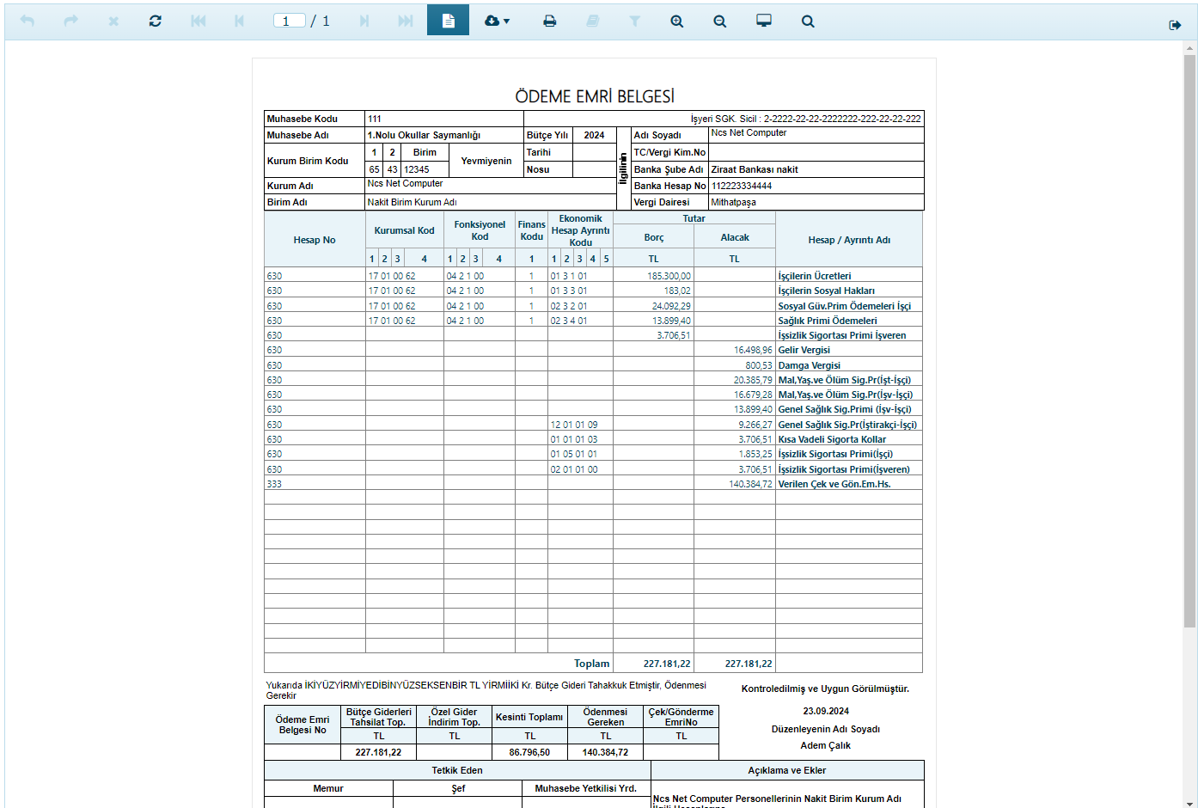This screenshot has width=1198, height=808.
Task: Click the vertical scrollbar on the right
Action: click(1189, 344)
